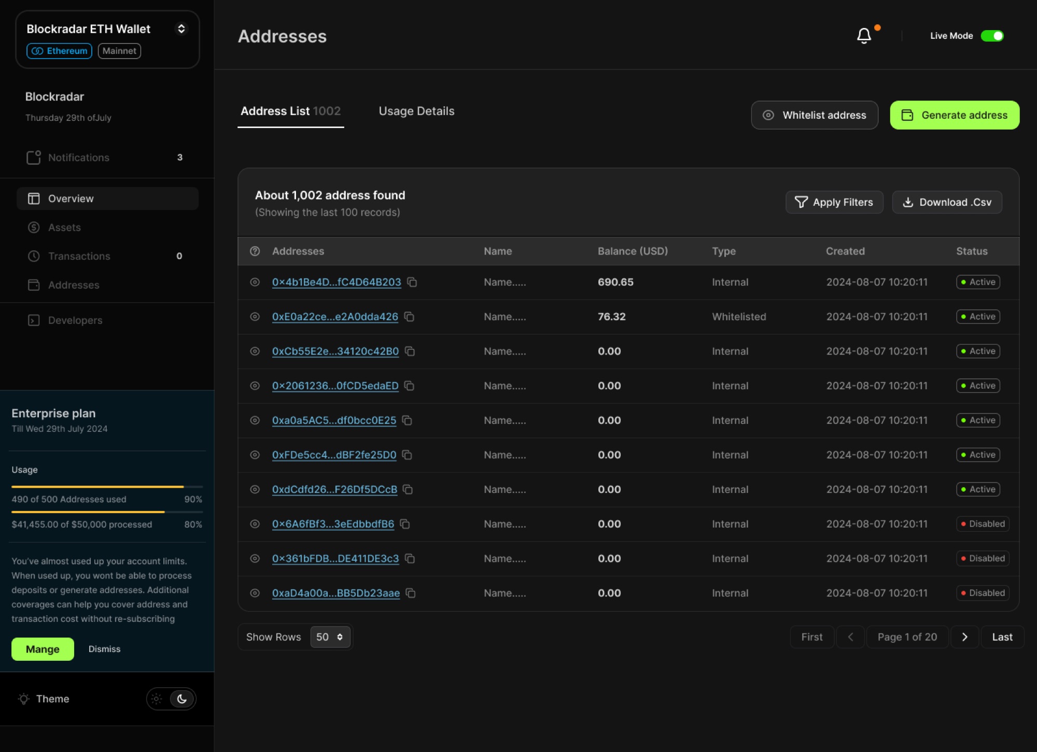The width and height of the screenshot is (1037, 752).
Task: Click Disabled status of 0x6A6fBf3 row
Action: [983, 524]
